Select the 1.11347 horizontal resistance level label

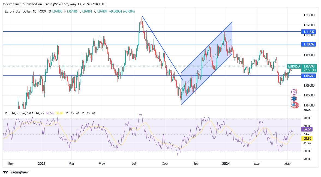click(x=309, y=32)
